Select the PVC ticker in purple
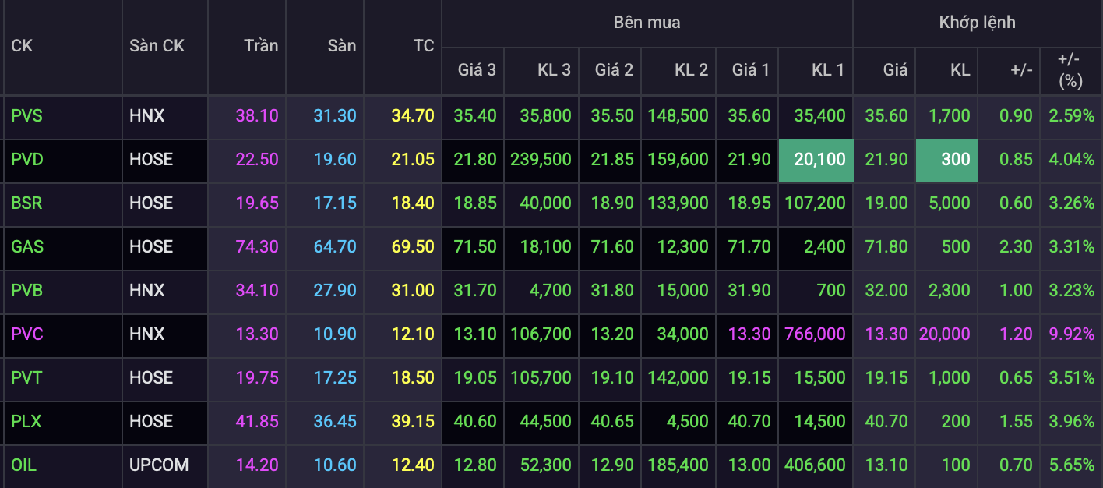This screenshot has width=1103, height=488. pos(27,334)
